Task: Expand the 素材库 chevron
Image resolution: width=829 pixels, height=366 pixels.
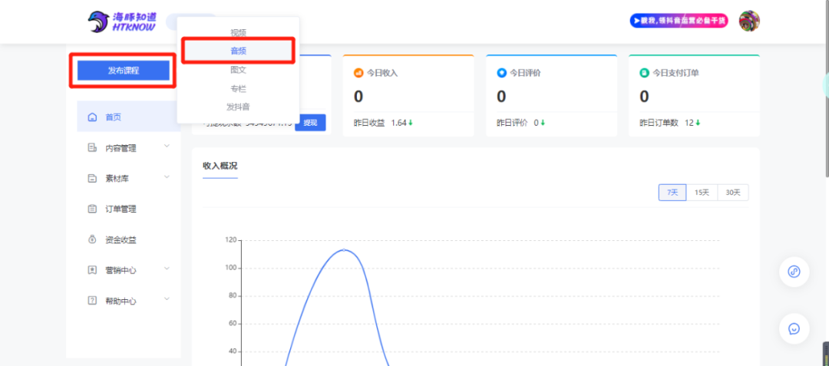Action: point(167,176)
